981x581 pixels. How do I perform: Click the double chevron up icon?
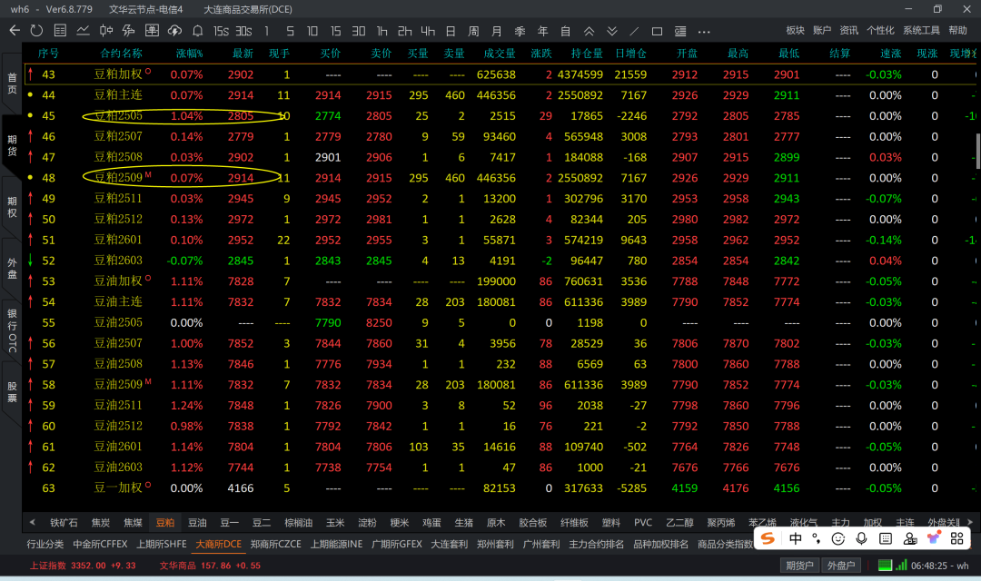point(589,31)
